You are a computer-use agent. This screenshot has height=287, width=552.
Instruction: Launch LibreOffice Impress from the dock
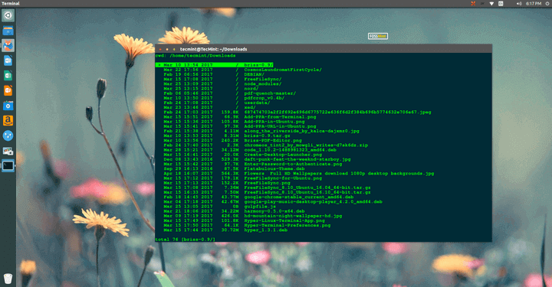8,90
